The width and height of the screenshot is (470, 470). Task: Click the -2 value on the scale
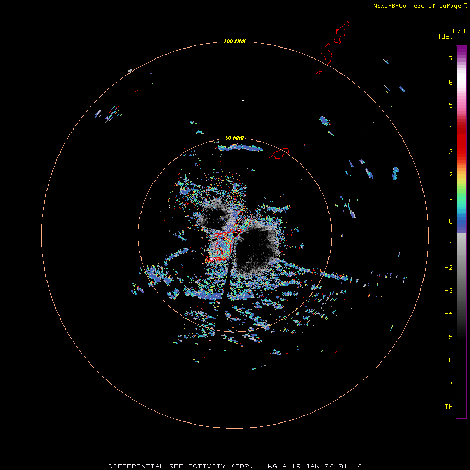(x=449, y=268)
